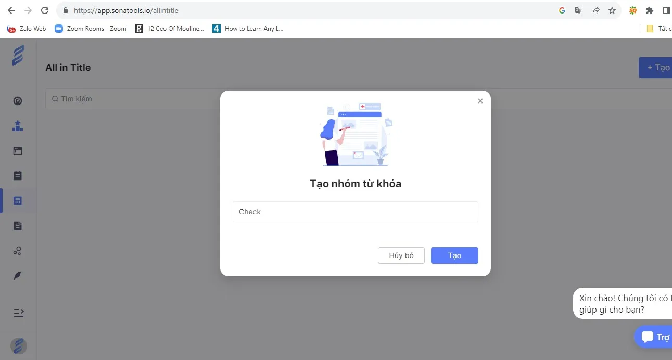Expand the sidebar using the arrow-lines icon

[x=19, y=313]
